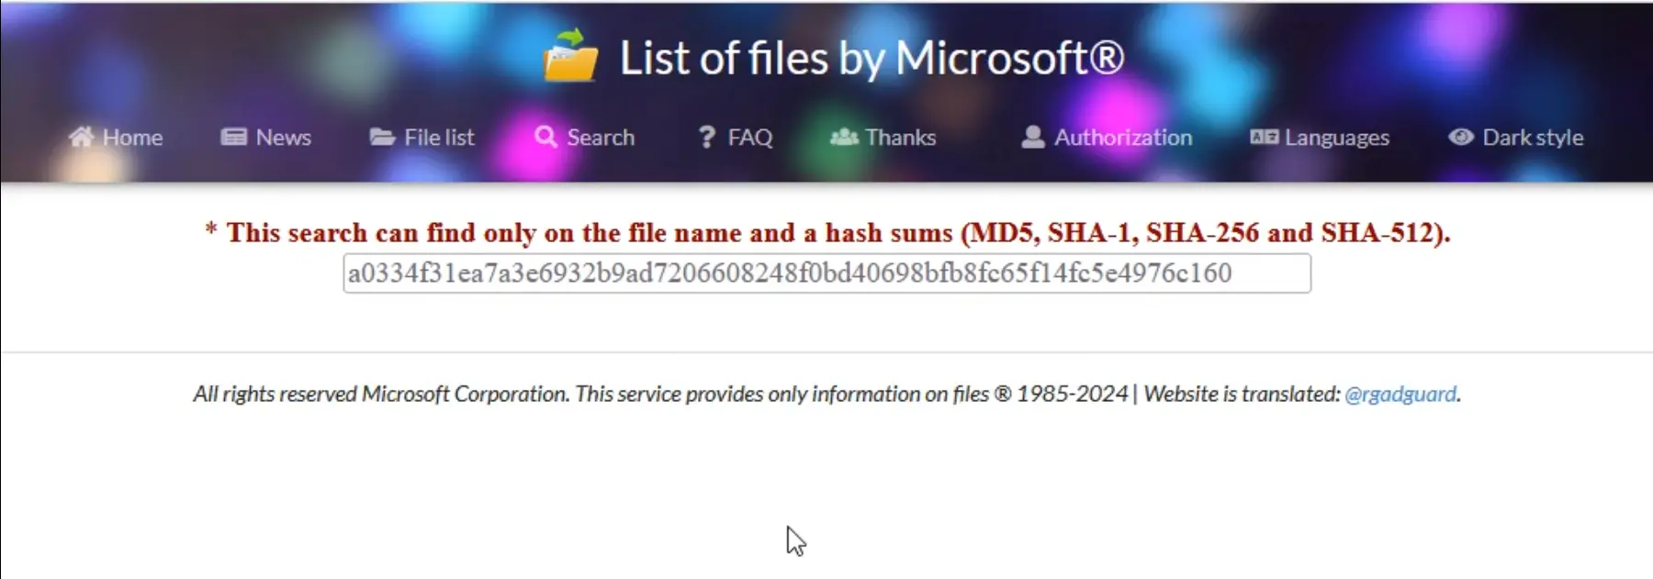Click the FAQ question mark icon
Viewport: 1653px width, 579px height.
[x=706, y=137]
